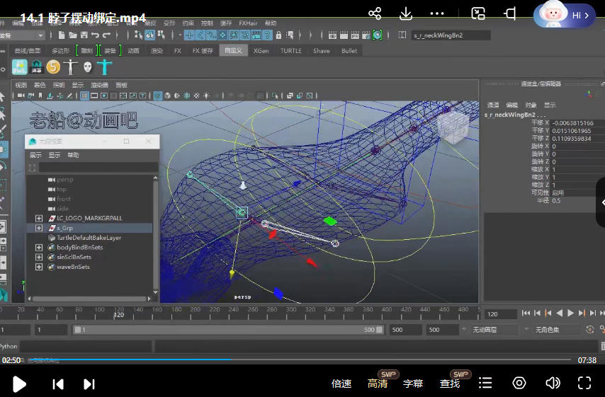Click the 字幕 subtitles button
Viewport: 605px width, 397px height.
click(x=413, y=384)
